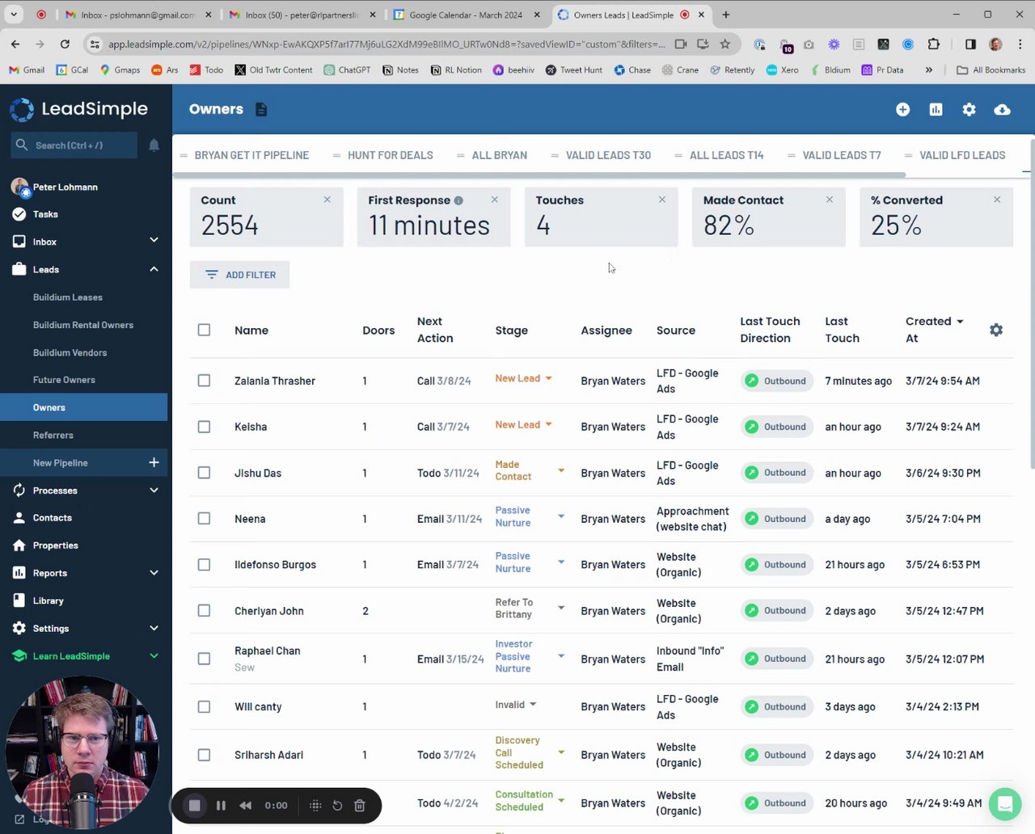This screenshot has height=834, width=1035.
Task: Open Future Owners pipeline
Action: [64, 380]
